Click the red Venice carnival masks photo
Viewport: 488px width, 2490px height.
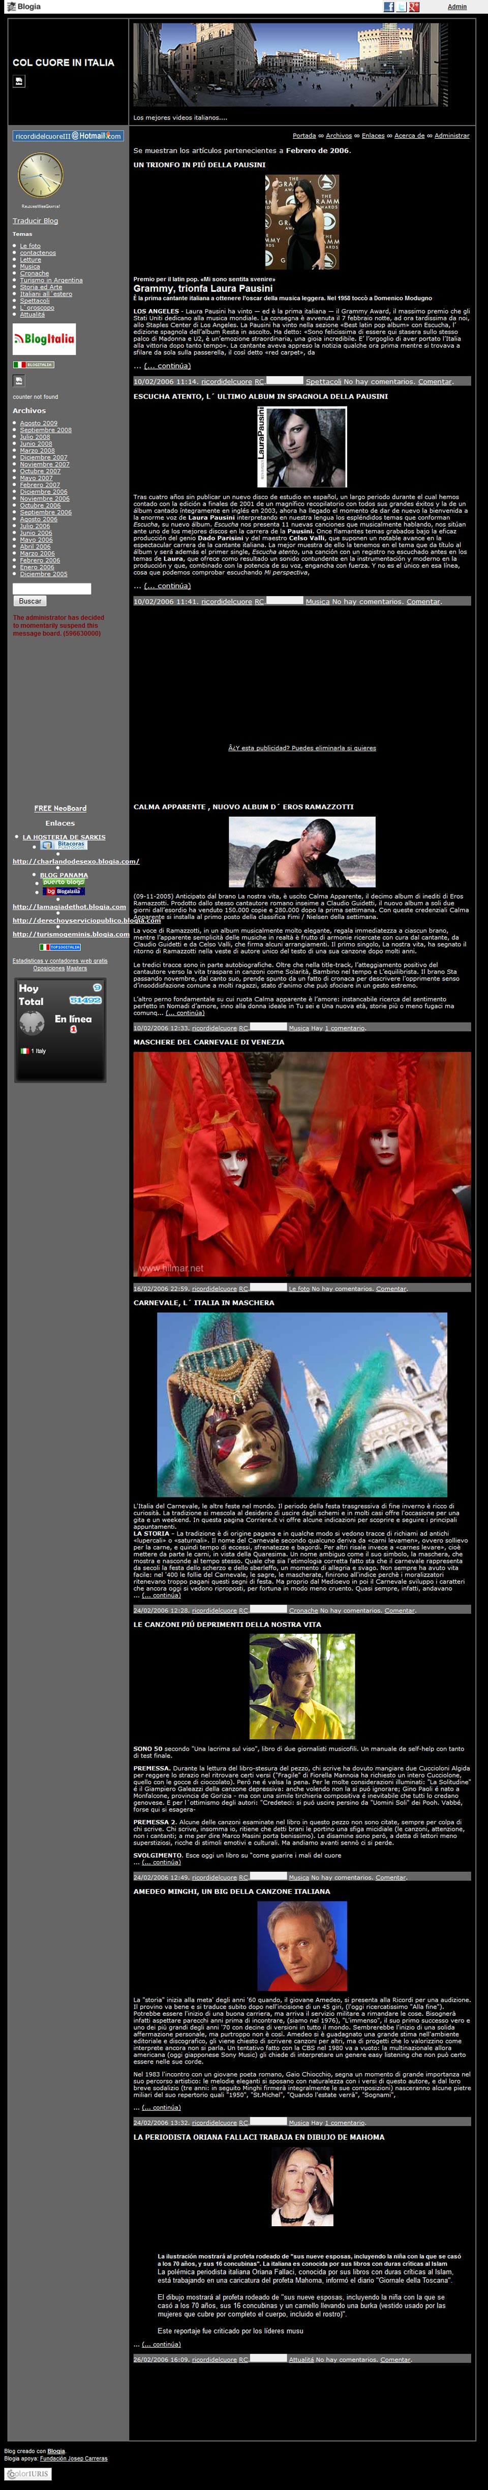click(302, 1164)
